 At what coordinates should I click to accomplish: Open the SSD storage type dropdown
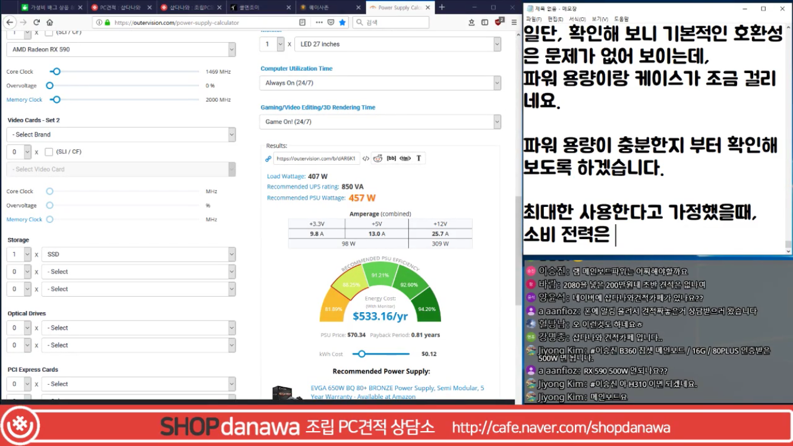click(x=139, y=254)
